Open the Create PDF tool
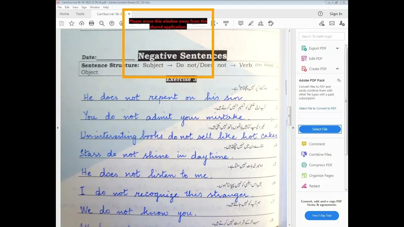Viewport: 404px width, 227px height. click(x=318, y=69)
